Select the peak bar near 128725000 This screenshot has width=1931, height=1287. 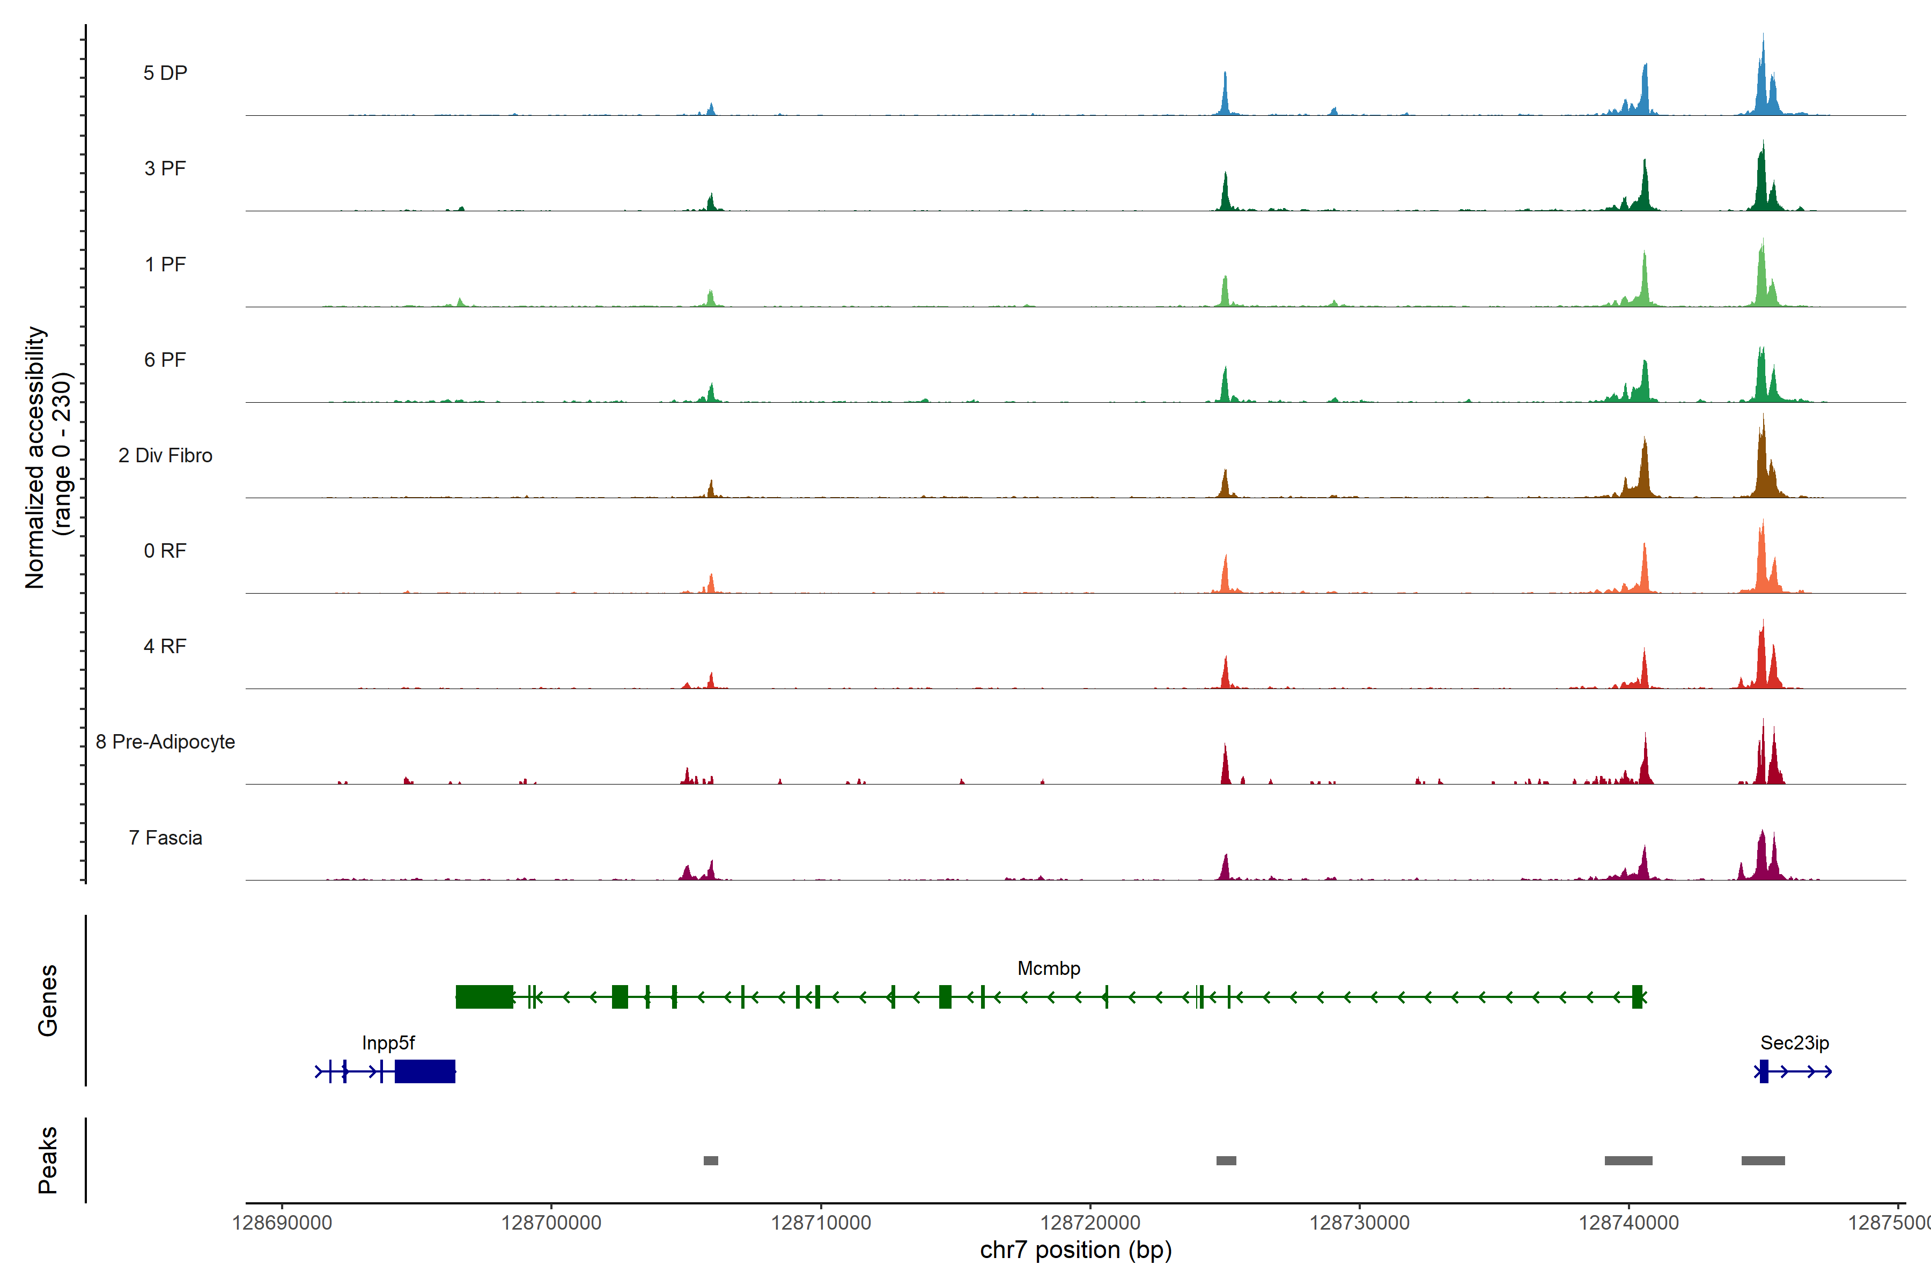[x=1226, y=1160]
